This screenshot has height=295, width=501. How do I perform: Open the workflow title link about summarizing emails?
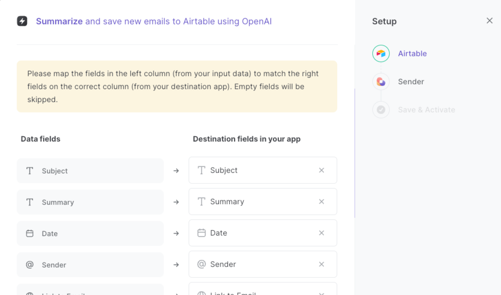click(154, 21)
